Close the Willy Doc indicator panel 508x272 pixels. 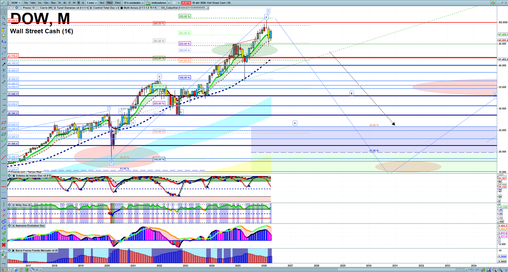[10, 205]
